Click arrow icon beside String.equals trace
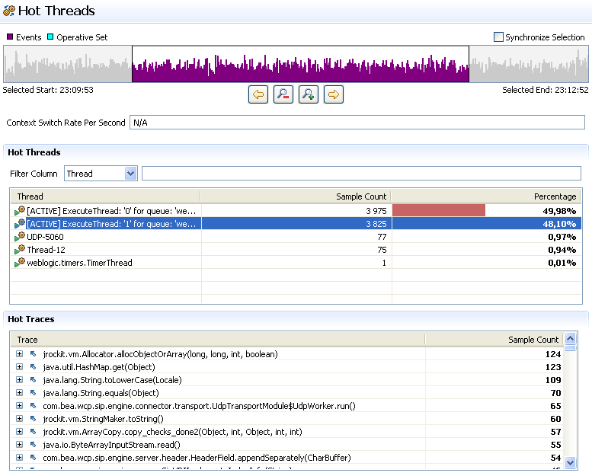592x476 pixels. pos(34,393)
